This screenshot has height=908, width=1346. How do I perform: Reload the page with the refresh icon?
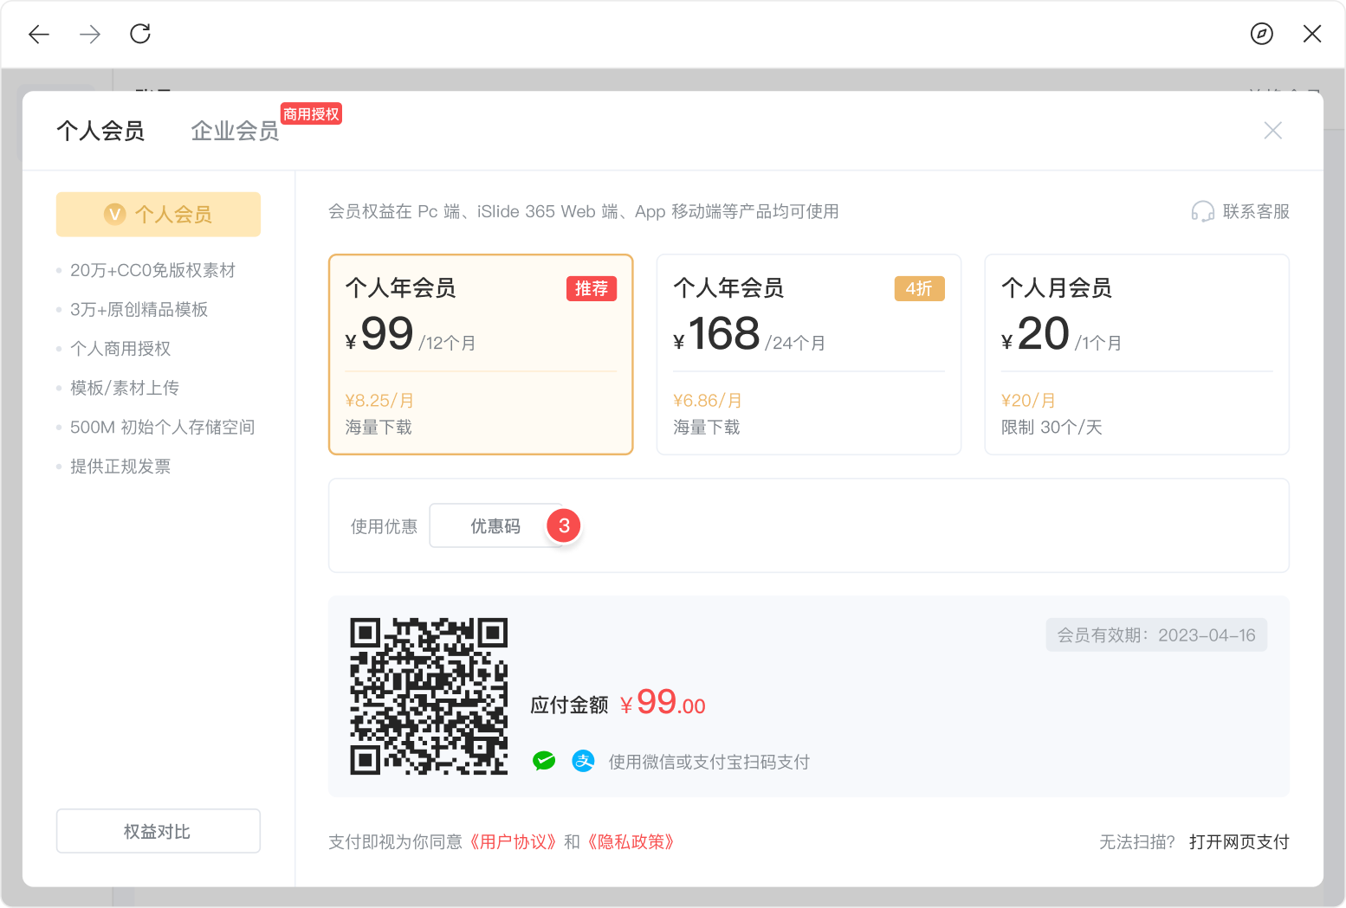coord(140,34)
